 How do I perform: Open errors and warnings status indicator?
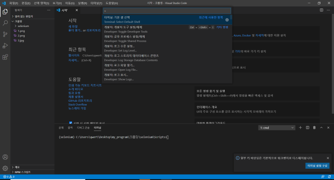point(9,177)
